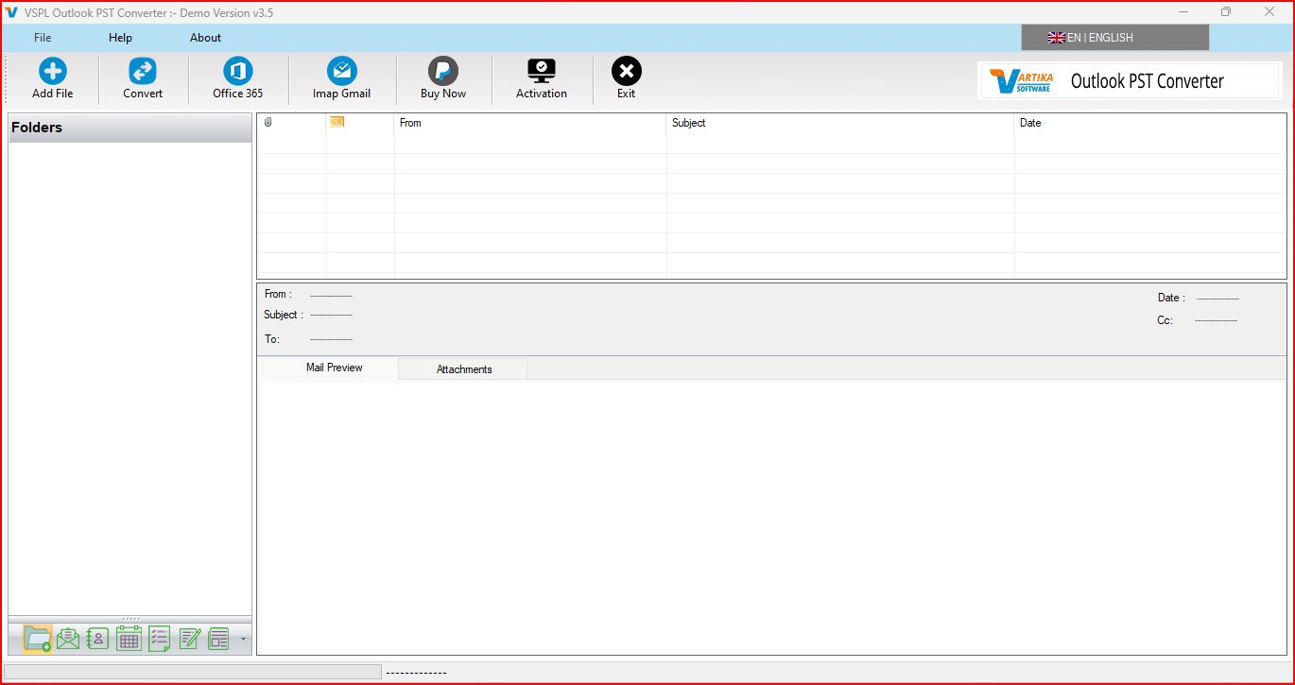
Task: Click the envelope column header icon
Action: tap(337, 122)
